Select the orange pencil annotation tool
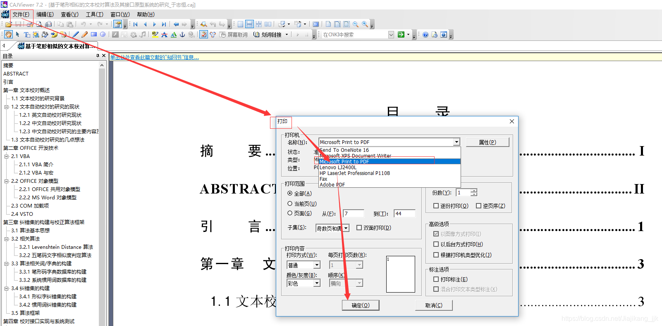The height and width of the screenshot is (326, 662). [x=84, y=34]
